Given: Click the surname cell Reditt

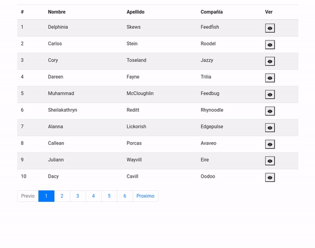Looking at the screenshot, I should click(x=133, y=110).
